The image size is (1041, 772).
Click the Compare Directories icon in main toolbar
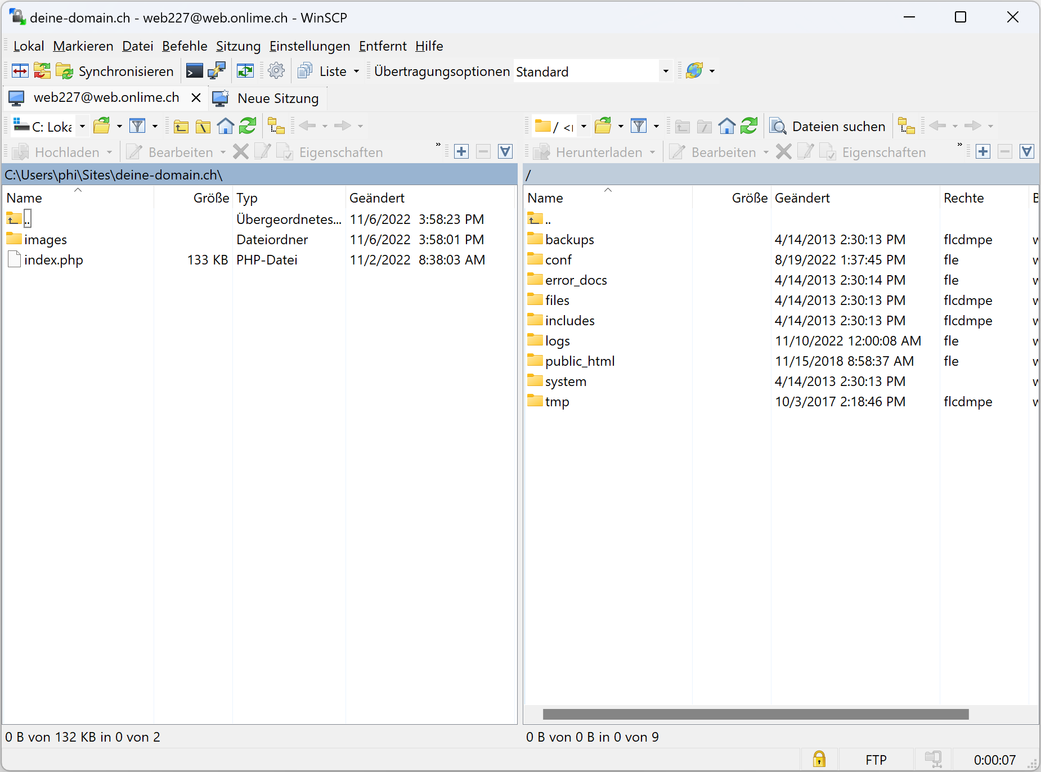click(x=20, y=71)
